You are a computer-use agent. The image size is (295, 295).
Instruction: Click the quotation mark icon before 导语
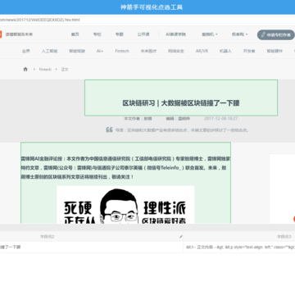coord(109,129)
